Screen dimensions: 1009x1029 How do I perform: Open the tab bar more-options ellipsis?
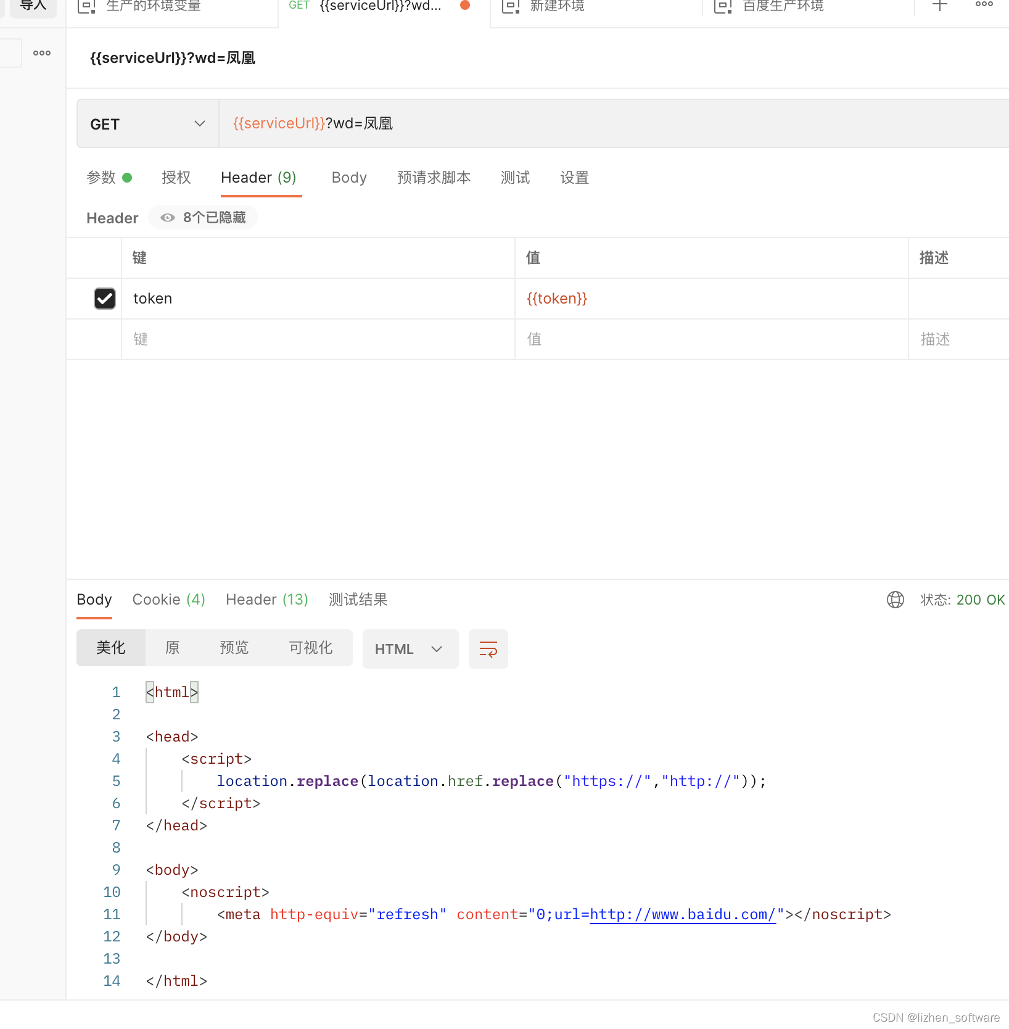(984, 4)
